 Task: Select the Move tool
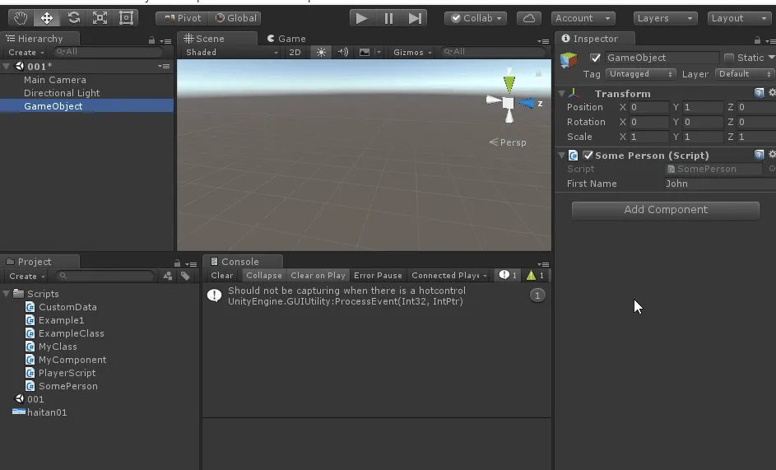point(47,18)
